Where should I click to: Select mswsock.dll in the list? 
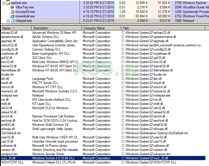pos(103,91)
